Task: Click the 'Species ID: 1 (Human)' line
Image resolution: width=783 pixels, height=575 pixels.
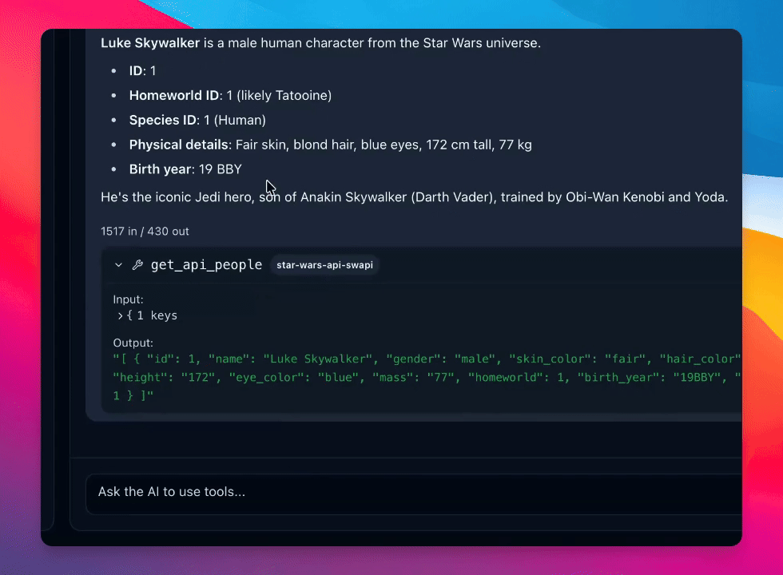Action: tap(197, 121)
